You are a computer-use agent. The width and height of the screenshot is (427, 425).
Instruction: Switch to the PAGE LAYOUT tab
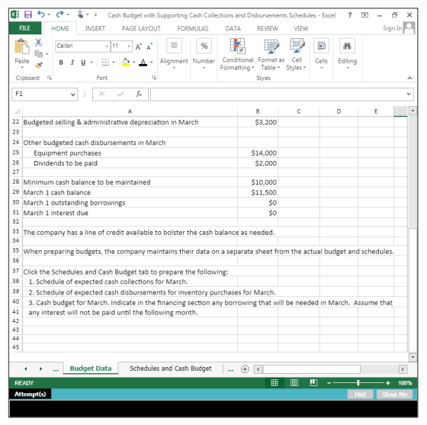[x=141, y=28]
